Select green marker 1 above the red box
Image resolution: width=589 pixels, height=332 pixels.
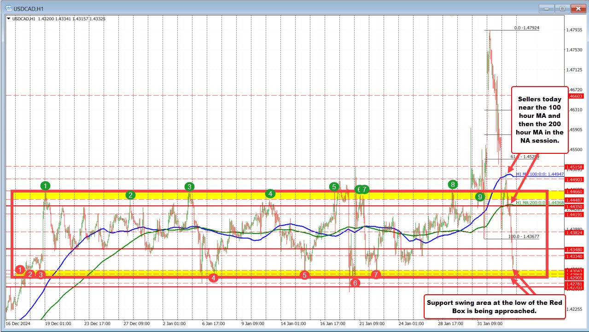coord(45,186)
